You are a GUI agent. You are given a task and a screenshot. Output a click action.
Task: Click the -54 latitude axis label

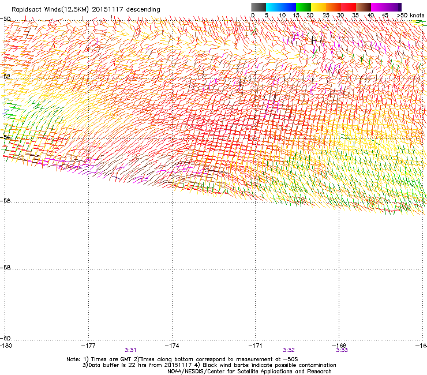point(6,137)
